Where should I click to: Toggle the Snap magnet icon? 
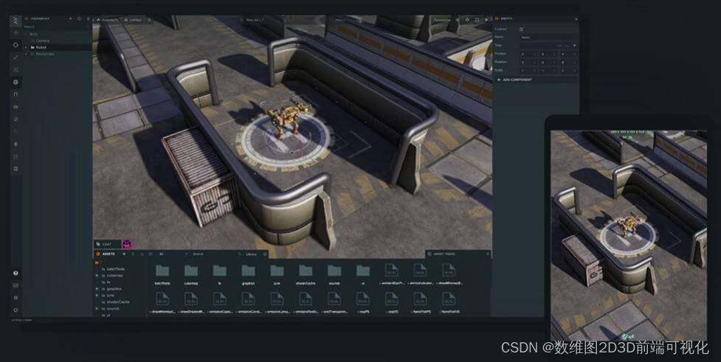[x=15, y=94]
